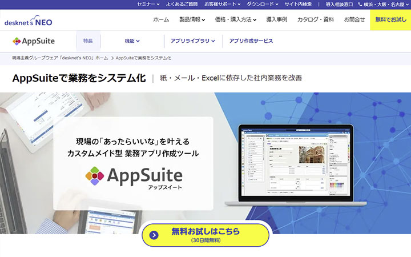
Task: Go to ホーム in the main navigation
Action: [161, 19]
